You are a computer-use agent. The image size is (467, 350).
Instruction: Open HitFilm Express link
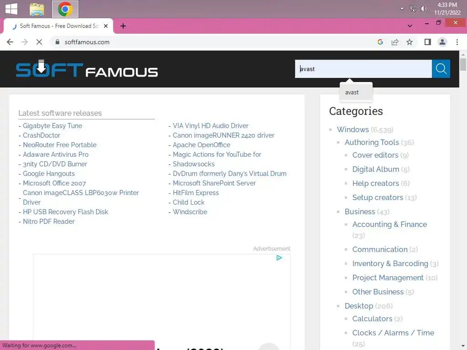point(196,193)
